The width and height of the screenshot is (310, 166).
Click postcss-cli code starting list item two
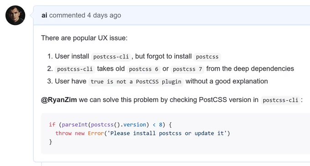[75, 69]
